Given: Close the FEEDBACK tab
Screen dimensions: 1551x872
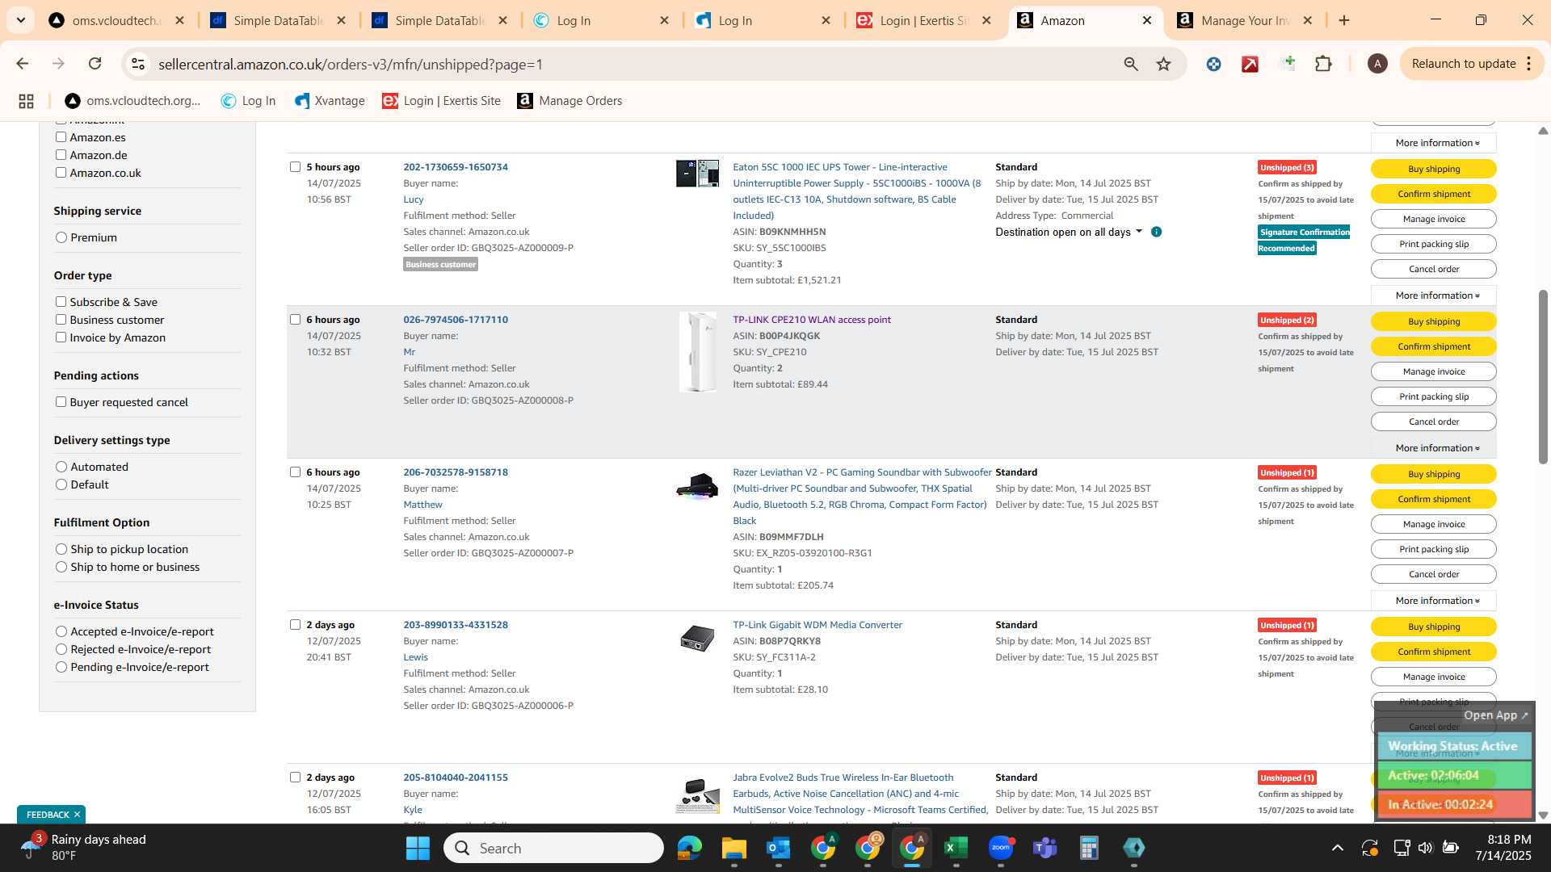Looking at the screenshot, I should pyautogui.click(x=77, y=815).
